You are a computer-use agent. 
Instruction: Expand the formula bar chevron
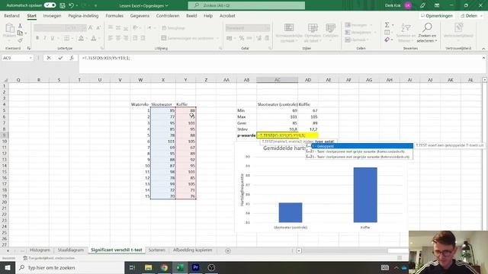tap(483, 58)
